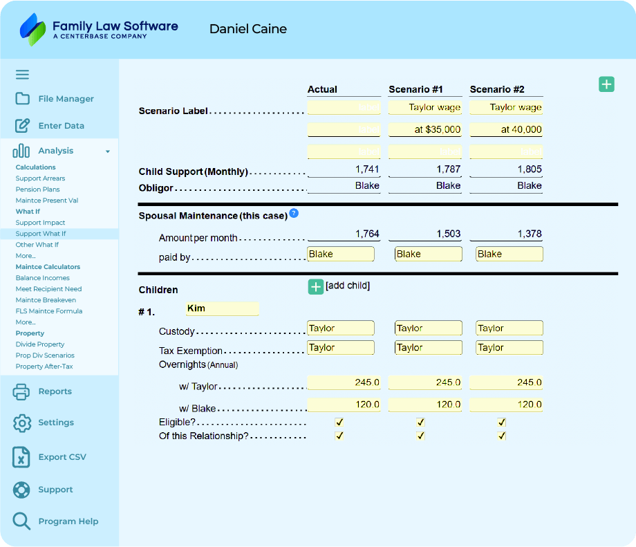Screen dimensions: 636x547
Task: Toggle Eligible checkbox under Actual column
Action: (x=339, y=422)
